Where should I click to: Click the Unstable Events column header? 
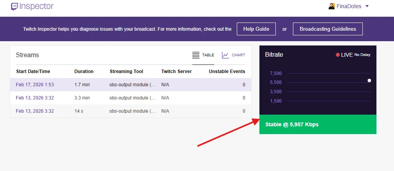click(x=227, y=72)
